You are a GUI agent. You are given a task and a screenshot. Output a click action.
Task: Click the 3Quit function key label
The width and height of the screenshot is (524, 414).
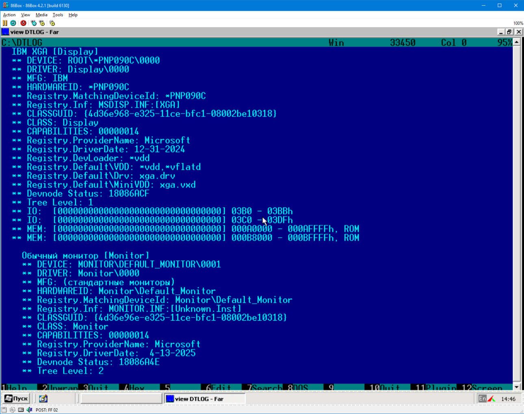[x=96, y=388]
